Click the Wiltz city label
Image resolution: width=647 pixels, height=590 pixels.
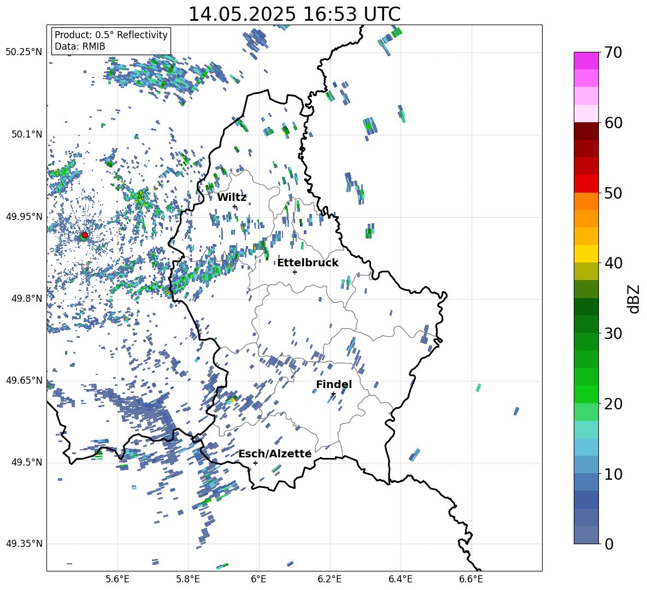pyautogui.click(x=232, y=197)
